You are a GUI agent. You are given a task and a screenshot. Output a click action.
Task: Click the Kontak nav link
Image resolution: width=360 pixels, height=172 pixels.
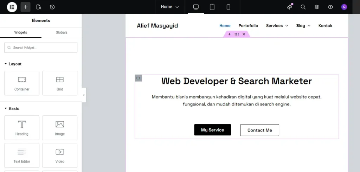point(325,26)
